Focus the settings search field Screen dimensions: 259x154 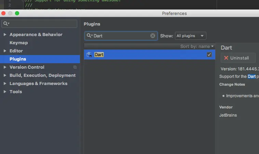coord(39,24)
